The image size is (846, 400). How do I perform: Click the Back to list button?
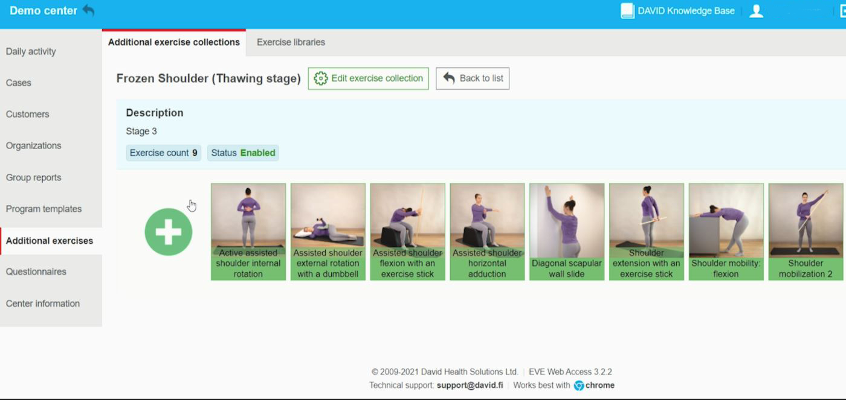pos(473,78)
